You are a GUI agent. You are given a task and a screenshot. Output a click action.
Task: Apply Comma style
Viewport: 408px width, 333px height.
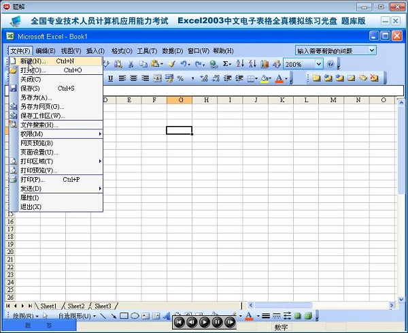pyautogui.click(x=192, y=78)
